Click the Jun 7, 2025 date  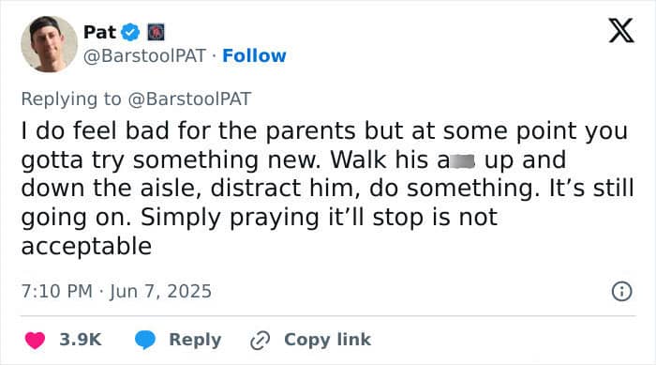pos(160,291)
